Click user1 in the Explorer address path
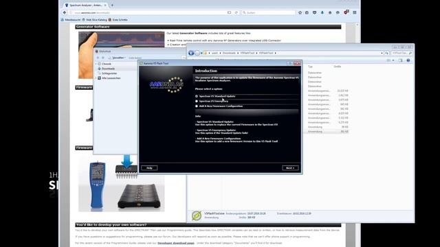The height and width of the screenshot is (247, 440). point(215,53)
